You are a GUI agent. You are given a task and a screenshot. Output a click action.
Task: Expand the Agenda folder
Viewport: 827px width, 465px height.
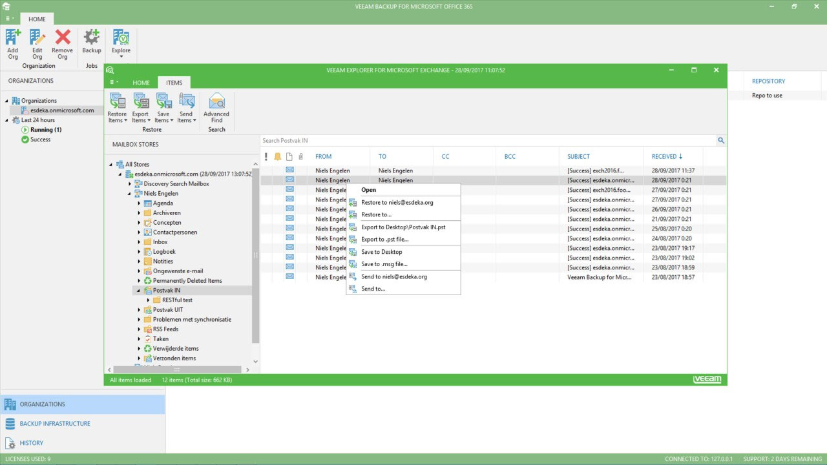(x=139, y=203)
